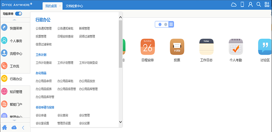The image size is (272, 132).
Task: Click the popup menu scrollbar thumb
Action: [121, 44]
